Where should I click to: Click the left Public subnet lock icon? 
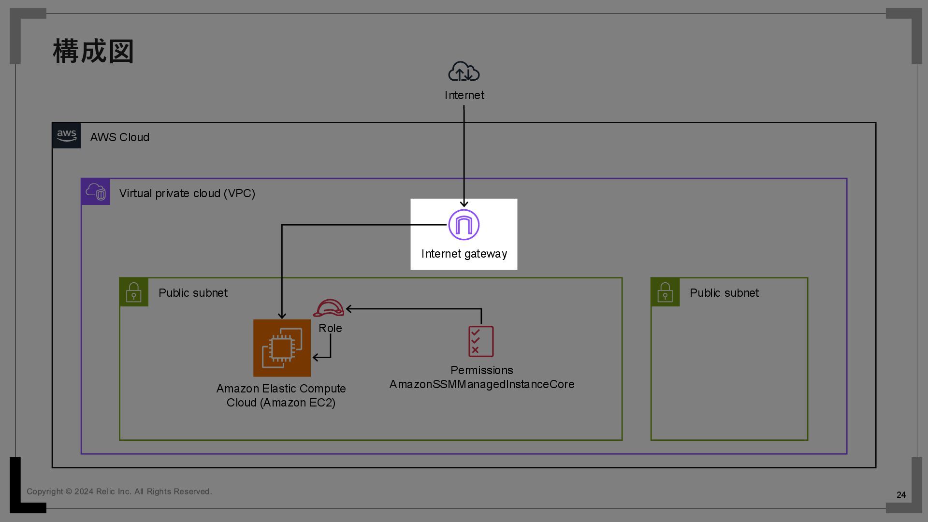134,292
